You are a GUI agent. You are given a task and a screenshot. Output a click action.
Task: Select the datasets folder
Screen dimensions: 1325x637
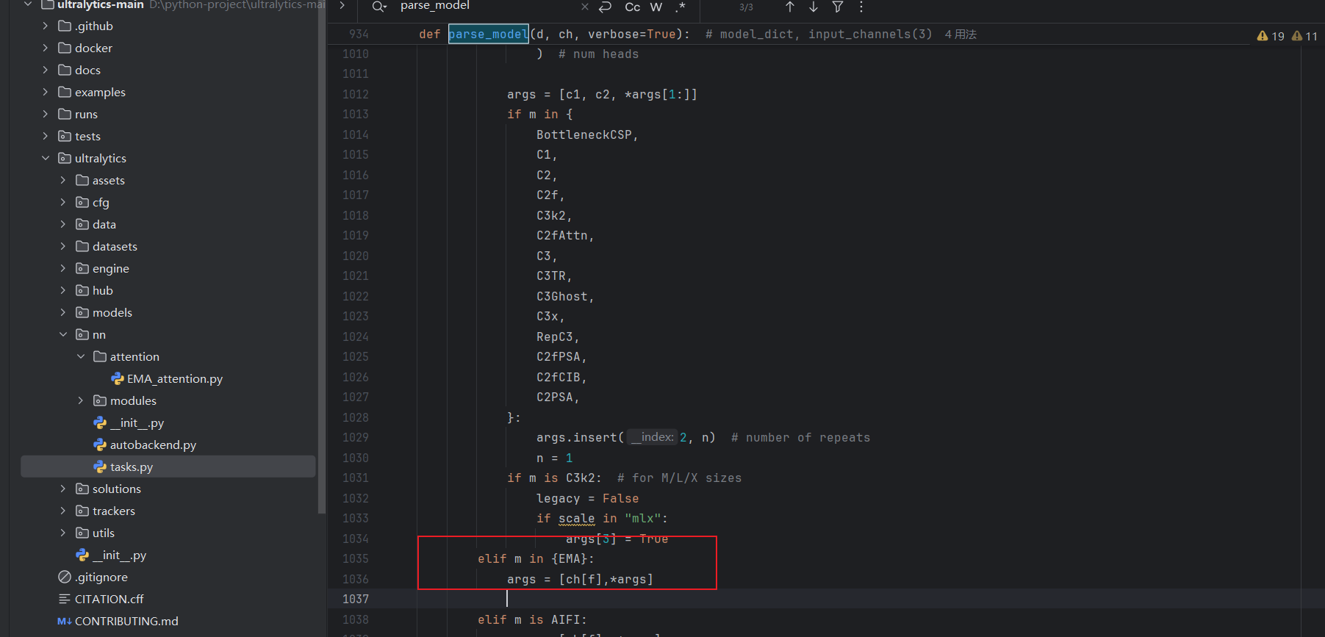pos(115,246)
